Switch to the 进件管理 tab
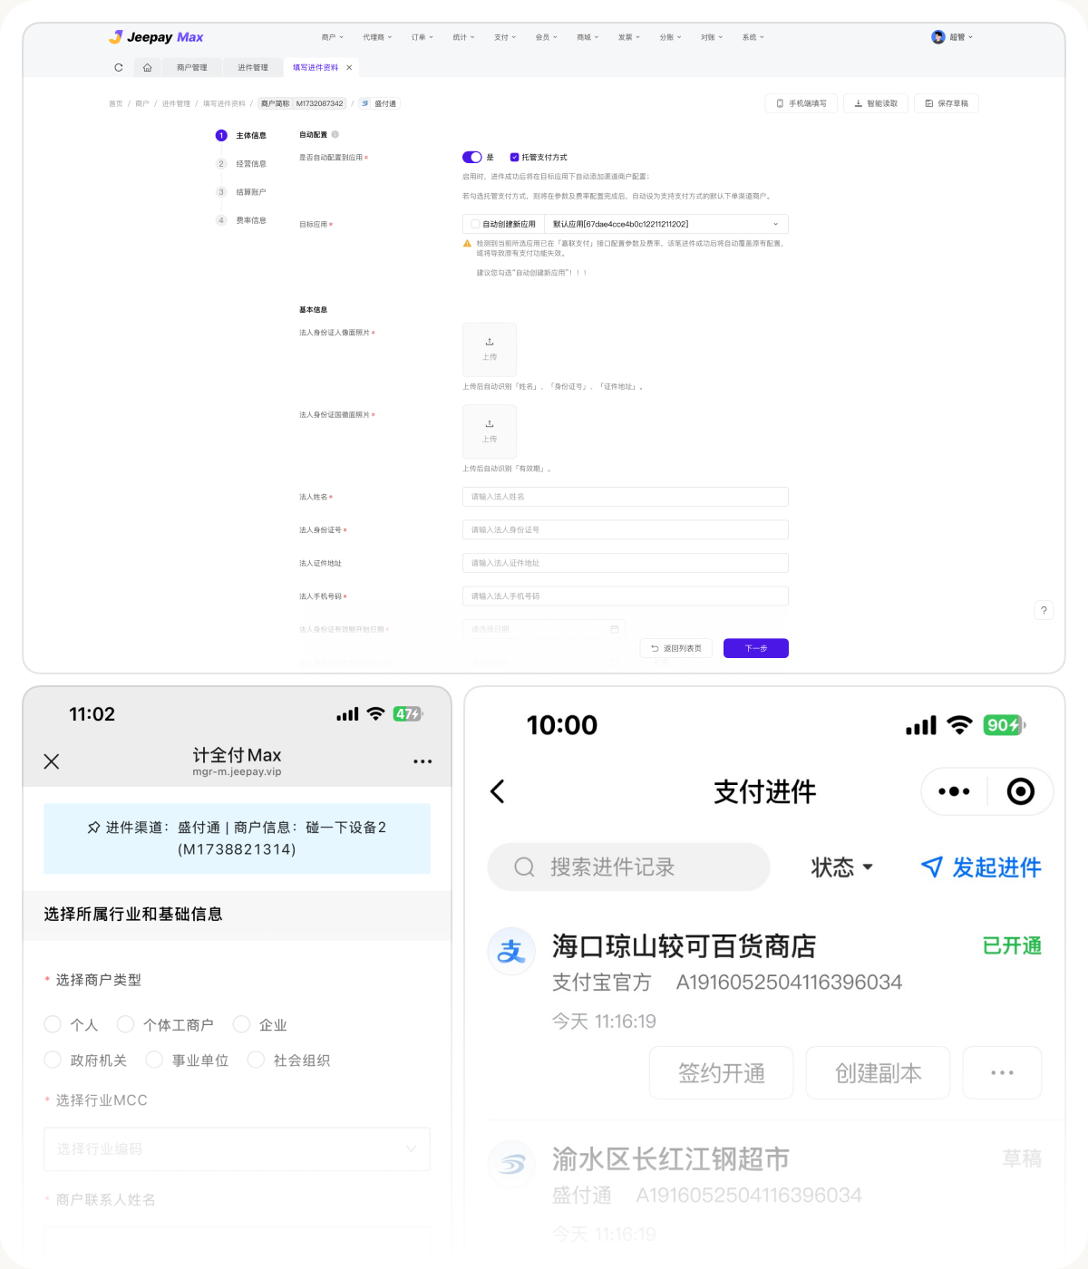Viewport: 1088px width, 1269px height. pyautogui.click(x=253, y=67)
